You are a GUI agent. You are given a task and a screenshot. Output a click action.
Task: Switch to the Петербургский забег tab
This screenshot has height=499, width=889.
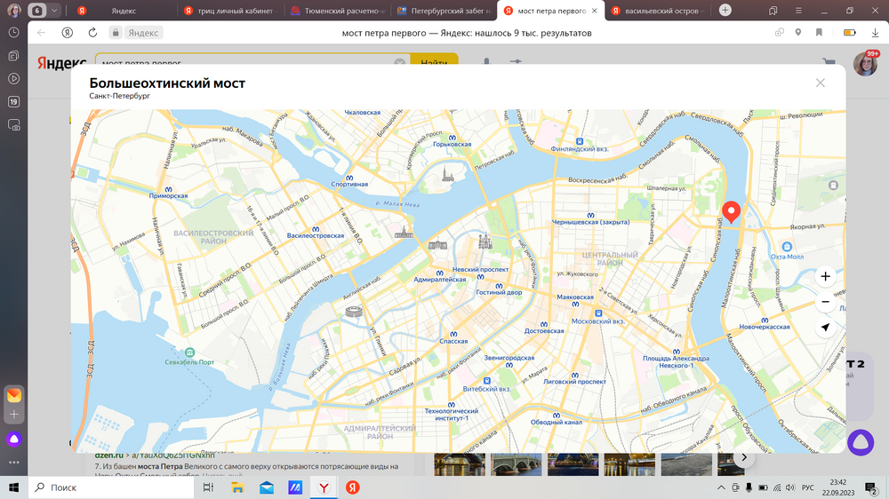[x=444, y=10]
